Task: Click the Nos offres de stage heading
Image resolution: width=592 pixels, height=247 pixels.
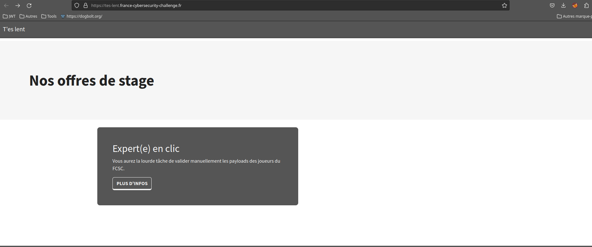Action: coord(92,81)
